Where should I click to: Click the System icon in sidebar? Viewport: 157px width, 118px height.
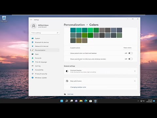pos(32,38)
